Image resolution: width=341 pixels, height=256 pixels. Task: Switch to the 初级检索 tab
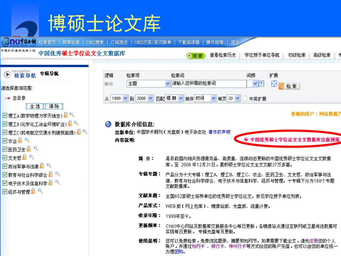(x=297, y=55)
